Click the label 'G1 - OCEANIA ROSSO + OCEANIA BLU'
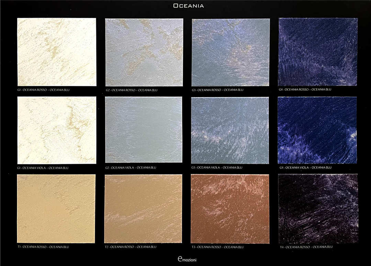371x266 pixels. coord(44,90)
